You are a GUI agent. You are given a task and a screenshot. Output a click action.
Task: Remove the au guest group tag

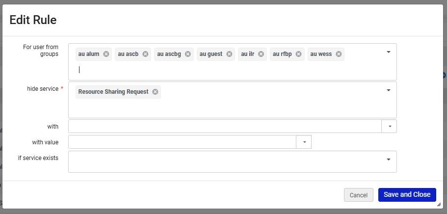(229, 54)
